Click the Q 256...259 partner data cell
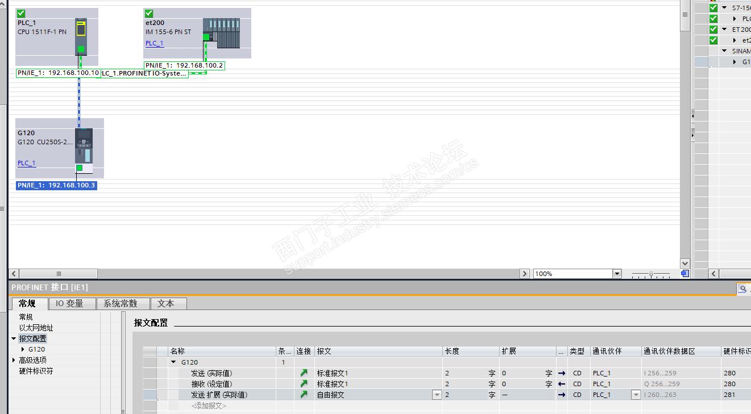Image resolution: width=751 pixels, height=414 pixels. (x=681, y=384)
